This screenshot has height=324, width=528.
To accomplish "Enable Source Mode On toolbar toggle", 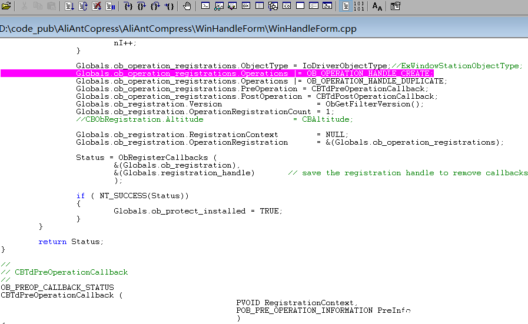I will (x=345, y=6).
